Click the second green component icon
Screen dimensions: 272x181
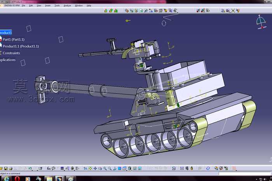(111, 11)
